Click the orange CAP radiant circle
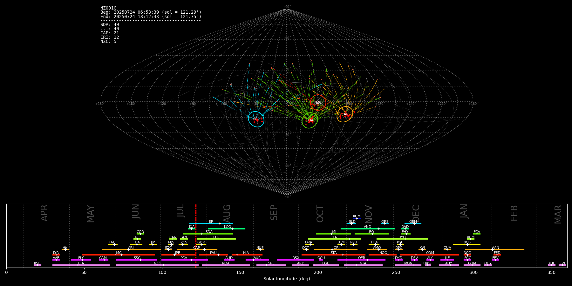Viewport: 572px width, 286px height. coord(345,114)
